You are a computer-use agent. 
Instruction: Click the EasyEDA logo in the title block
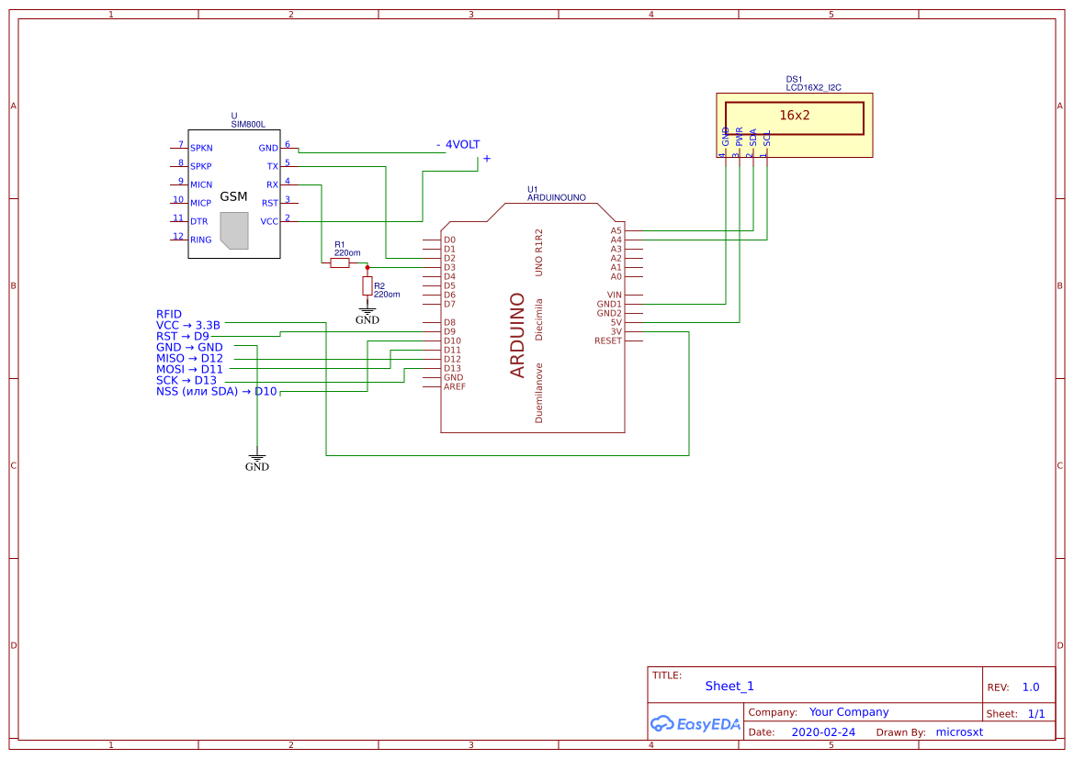tap(695, 724)
